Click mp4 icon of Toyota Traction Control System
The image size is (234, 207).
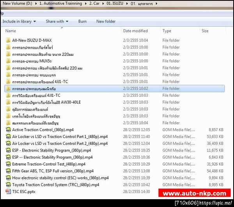coord(8,185)
